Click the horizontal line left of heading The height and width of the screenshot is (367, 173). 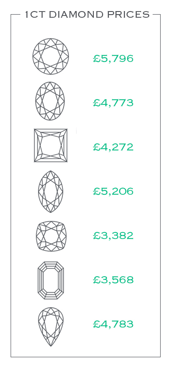pos(15,15)
